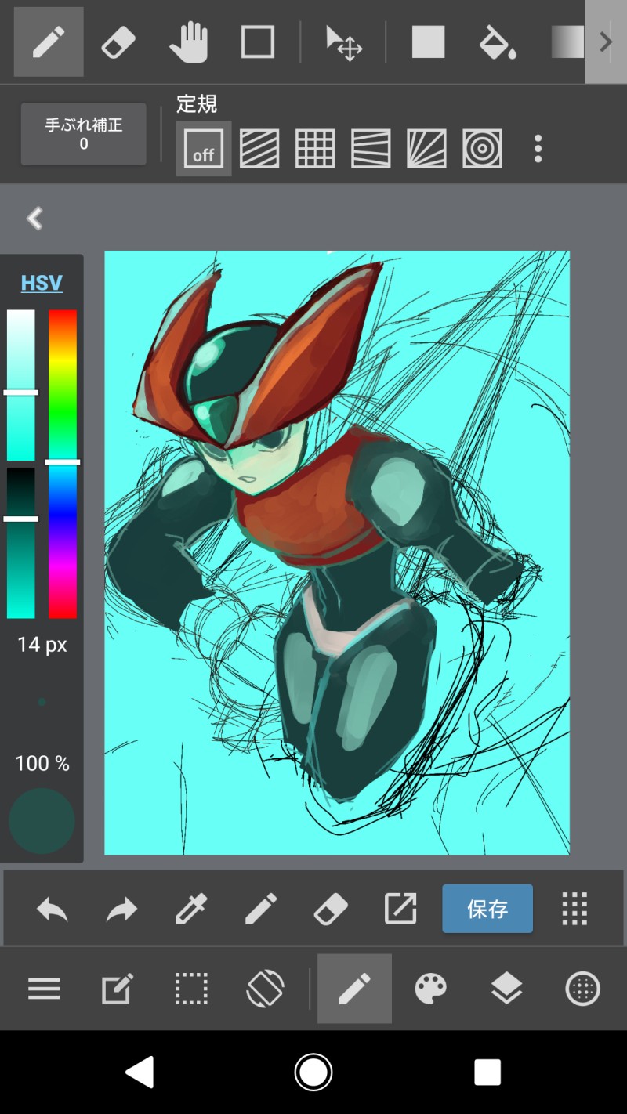
Task: Select the paint bucket fill tool
Action: tap(498, 42)
